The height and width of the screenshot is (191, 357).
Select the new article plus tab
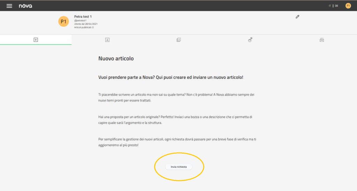[x=36, y=40]
